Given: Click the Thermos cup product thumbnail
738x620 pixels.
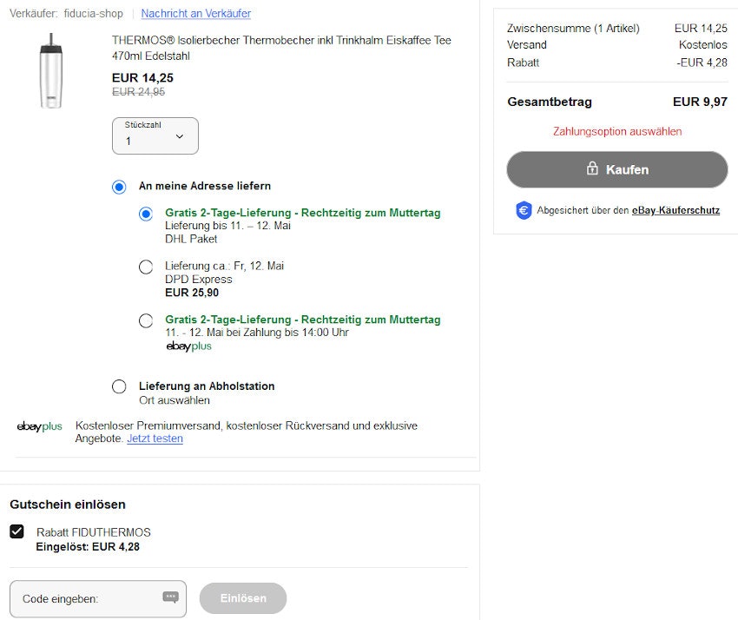Looking at the screenshot, I should point(50,72).
